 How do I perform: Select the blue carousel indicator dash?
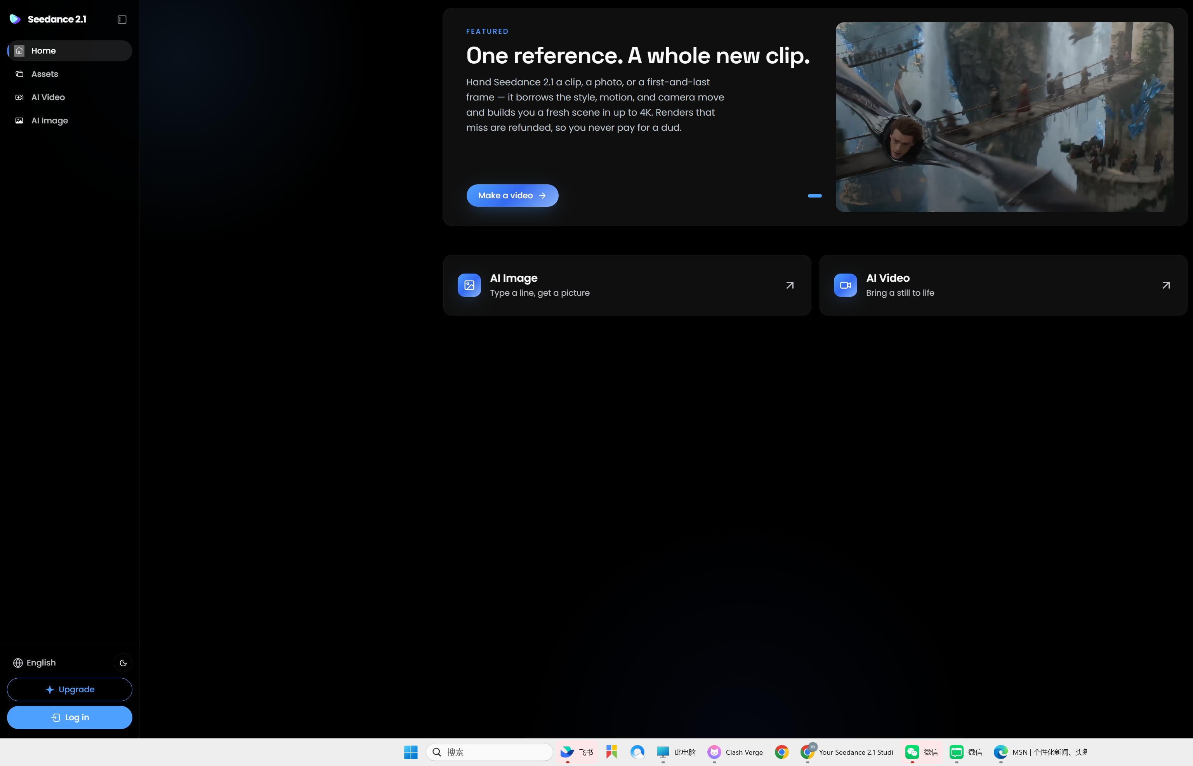pos(814,196)
